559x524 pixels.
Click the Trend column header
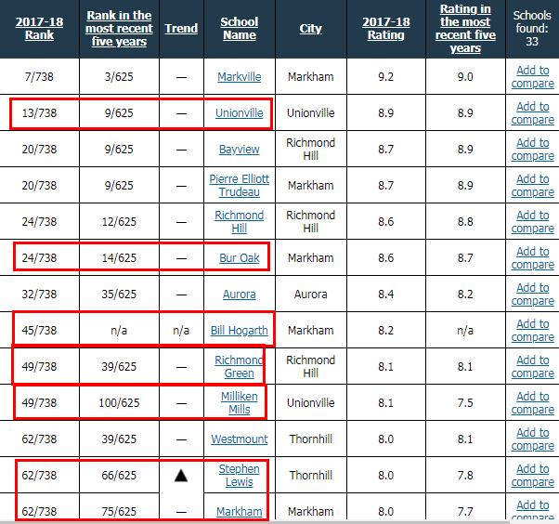[x=181, y=28]
